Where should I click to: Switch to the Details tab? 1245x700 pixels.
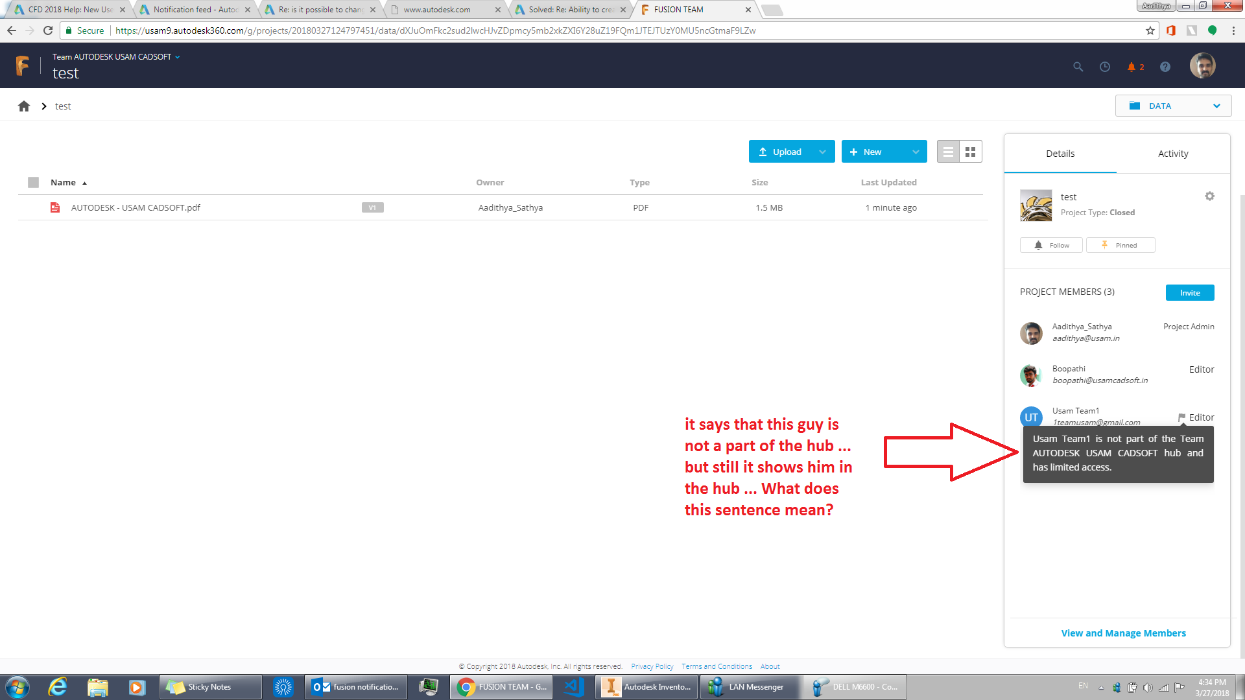pyautogui.click(x=1060, y=154)
